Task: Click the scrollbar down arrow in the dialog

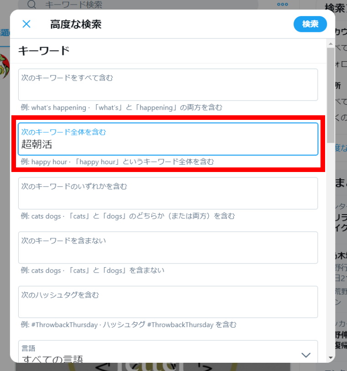Action: [331, 358]
